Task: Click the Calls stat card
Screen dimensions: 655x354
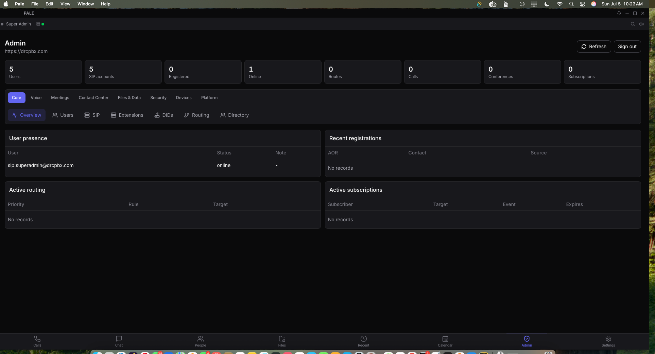Action: (443, 72)
